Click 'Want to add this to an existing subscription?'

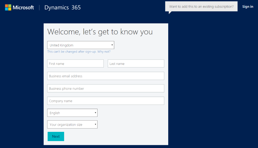tap(201, 7)
